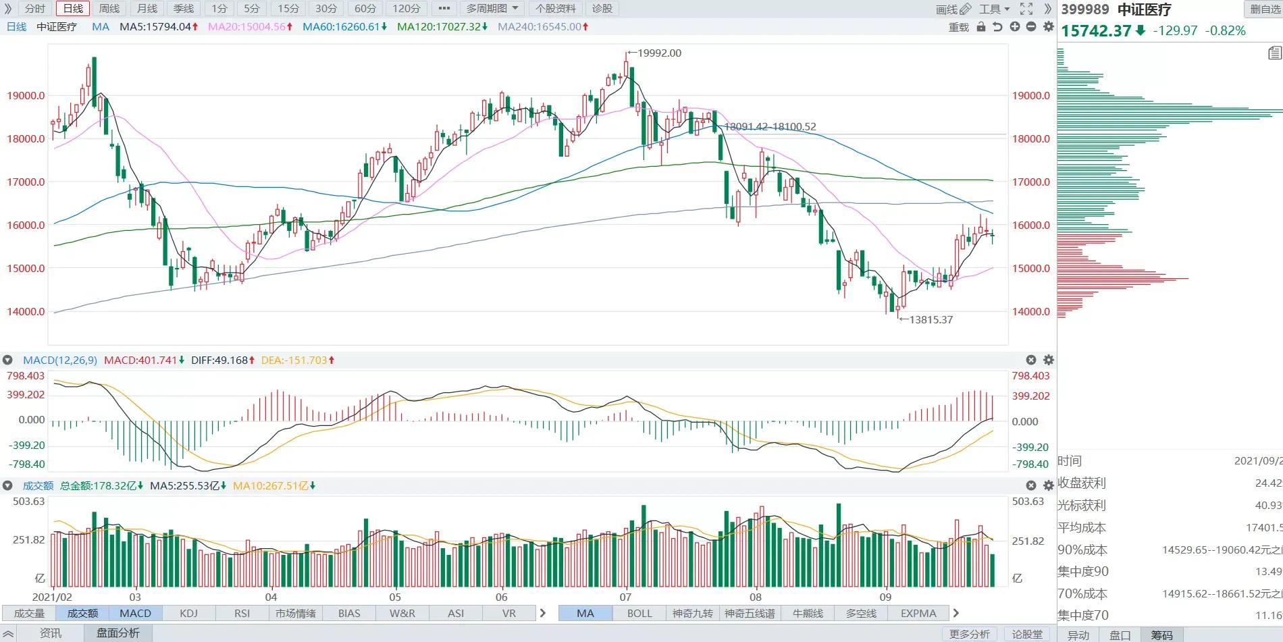This screenshot has height=642, width=1283.
Task: Click the 19992.00 high price label
Action: point(659,53)
